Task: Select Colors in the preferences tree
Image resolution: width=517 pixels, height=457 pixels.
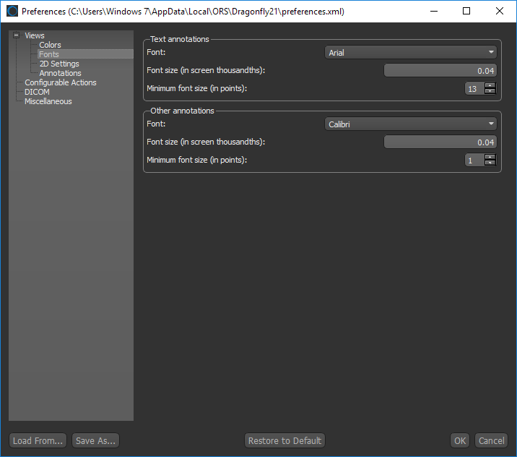Action: click(x=50, y=45)
